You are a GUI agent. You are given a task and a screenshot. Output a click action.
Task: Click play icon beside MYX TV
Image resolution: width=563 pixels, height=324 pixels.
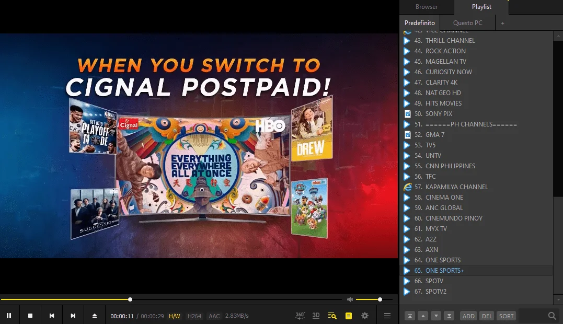point(407,228)
